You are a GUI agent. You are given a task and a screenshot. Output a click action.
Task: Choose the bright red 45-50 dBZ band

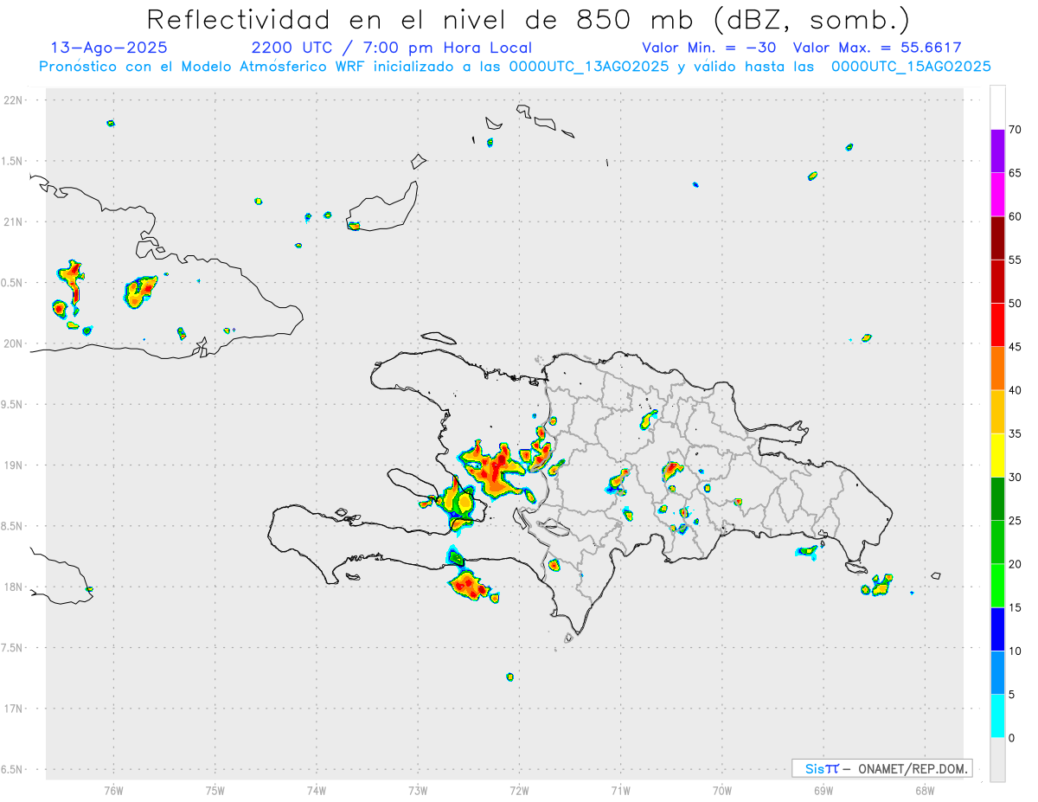click(x=997, y=324)
